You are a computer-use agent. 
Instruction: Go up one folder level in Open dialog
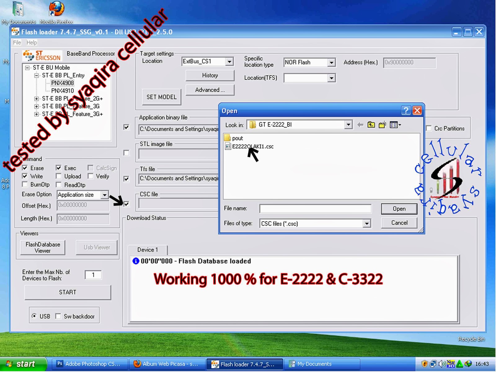pos(371,125)
